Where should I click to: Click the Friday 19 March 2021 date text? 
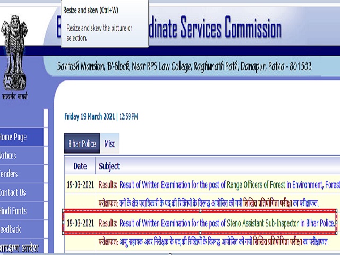coord(90,117)
